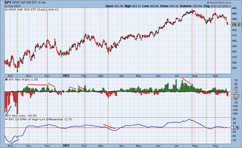Click the SPX 10-DMA of High-Low Differential legend
242x148 pixels.
[40, 119]
